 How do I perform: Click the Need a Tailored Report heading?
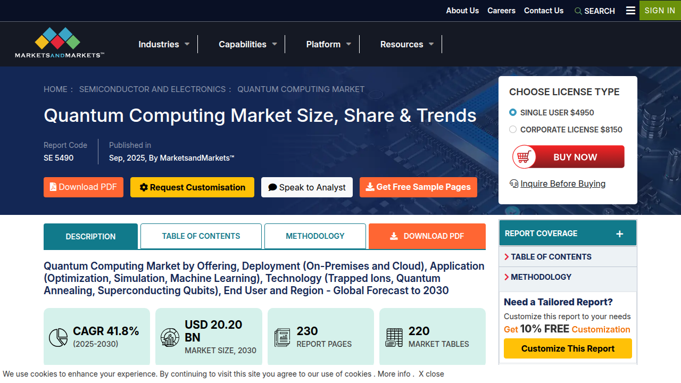tap(559, 302)
